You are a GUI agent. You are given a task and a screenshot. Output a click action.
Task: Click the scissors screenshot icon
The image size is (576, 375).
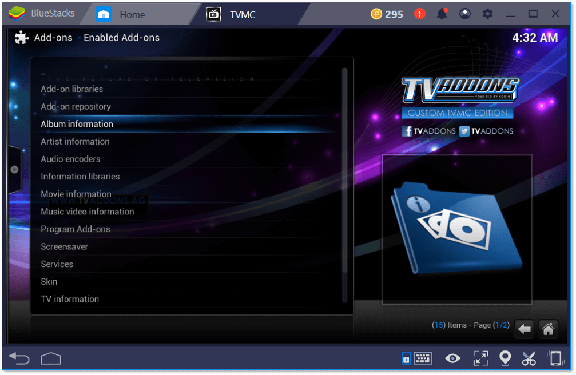[x=529, y=358]
